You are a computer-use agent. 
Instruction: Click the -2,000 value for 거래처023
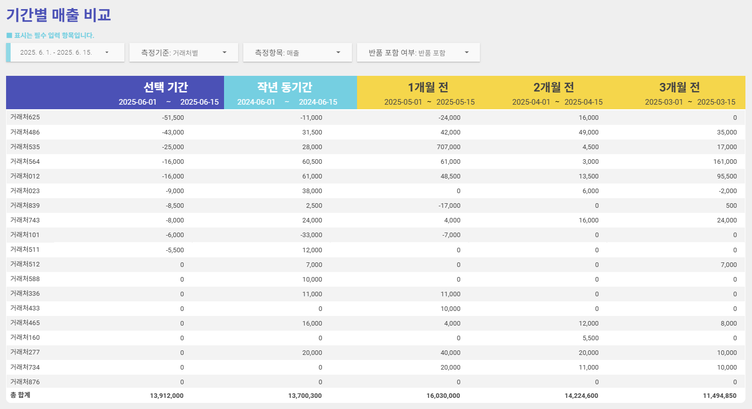tap(728, 191)
